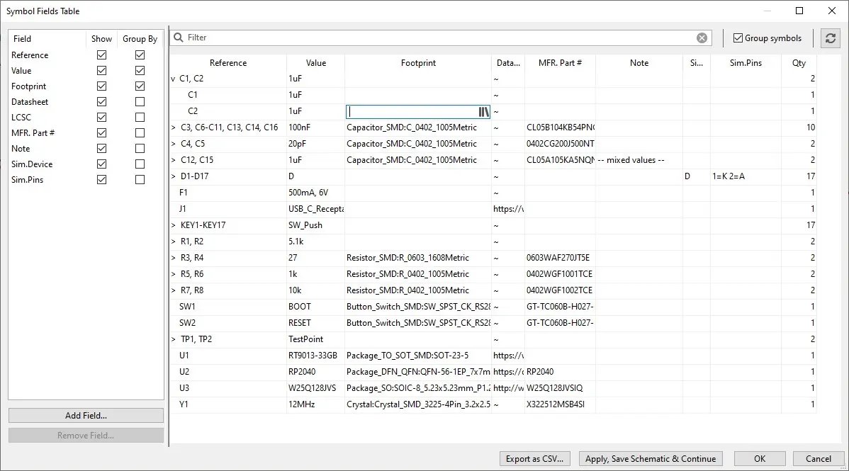The image size is (849, 471).
Task: Click the refresh grid icon button
Action: click(x=830, y=38)
